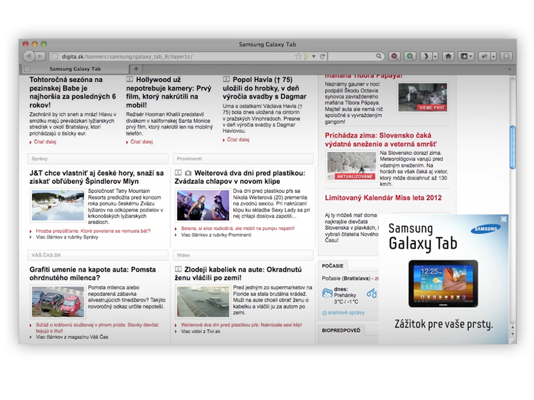Click camera icon beside Weiterová headline
534x400 pixels.
188,172
